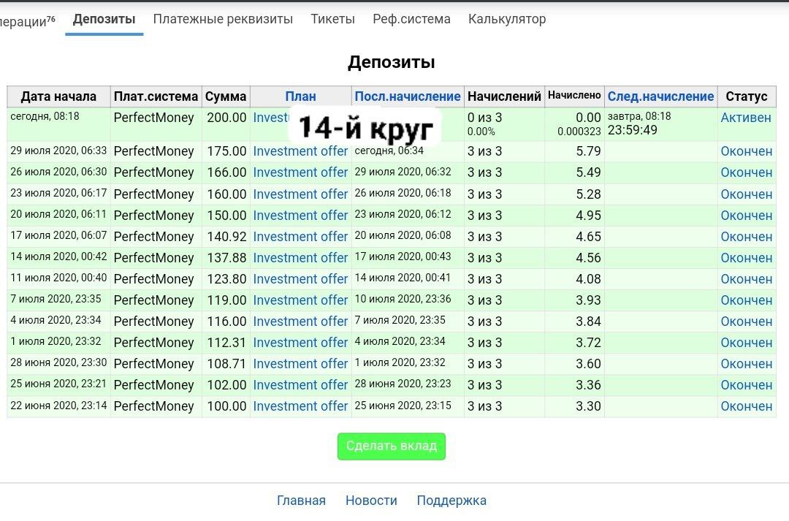Viewport: 789px width, 521px height.
Task: Click Окончен status of 100.00 deposit
Action: tap(746, 406)
